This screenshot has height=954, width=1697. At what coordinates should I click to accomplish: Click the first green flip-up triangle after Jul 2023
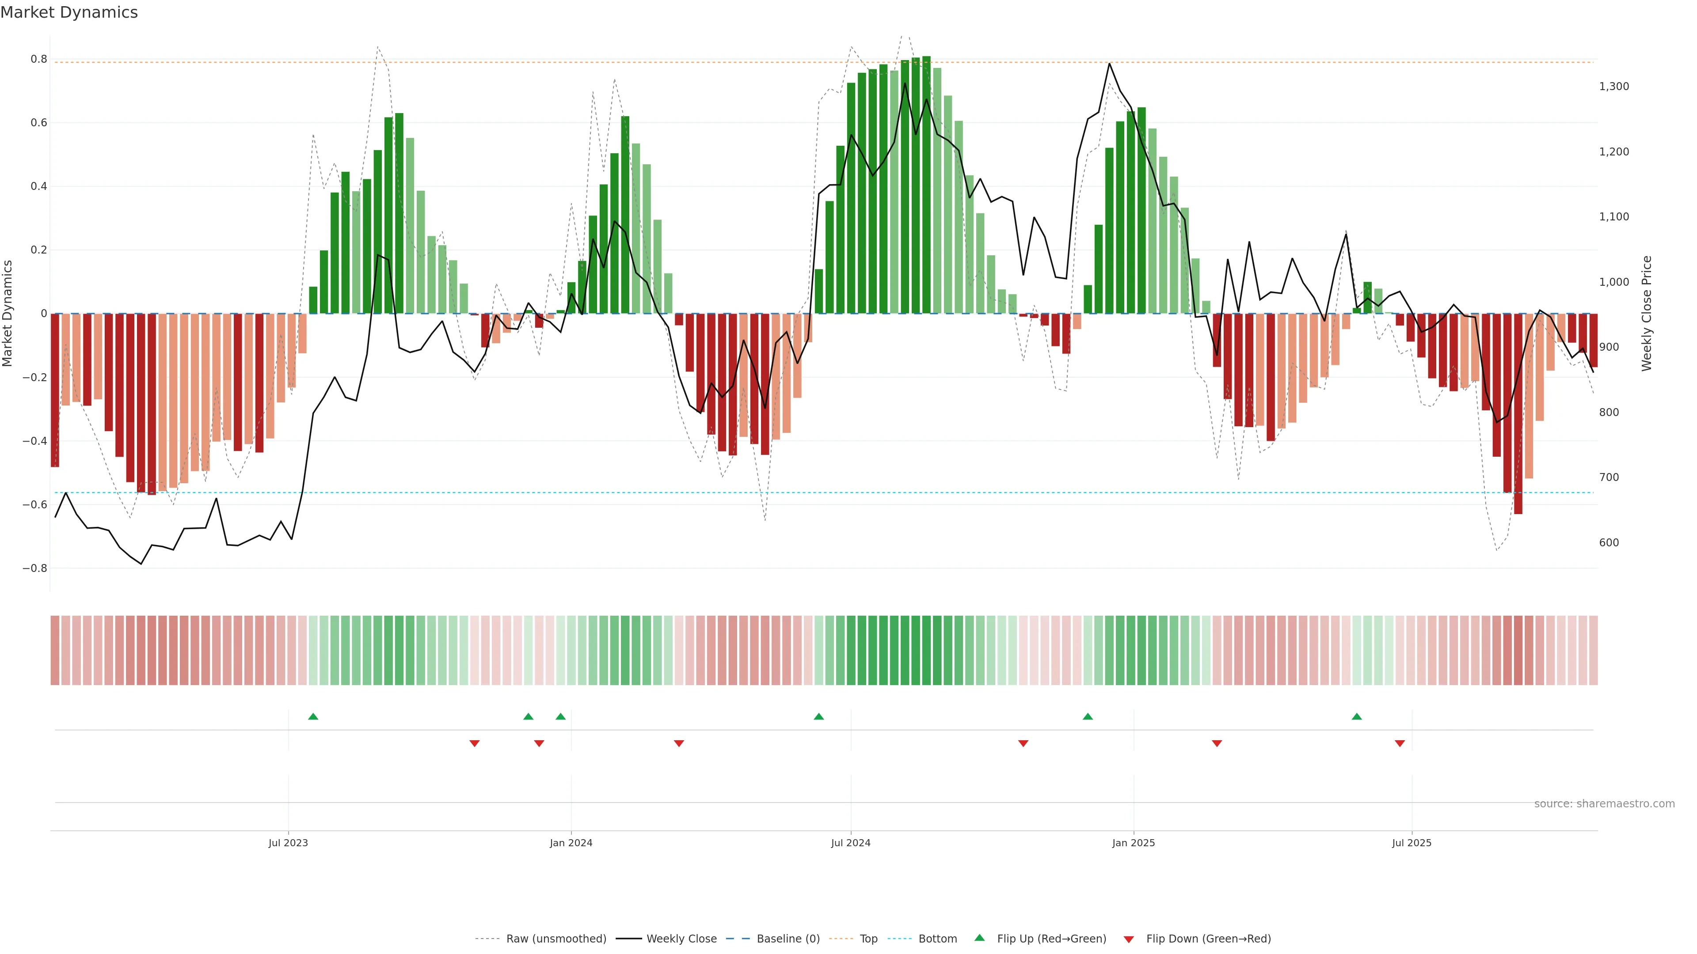tap(313, 716)
